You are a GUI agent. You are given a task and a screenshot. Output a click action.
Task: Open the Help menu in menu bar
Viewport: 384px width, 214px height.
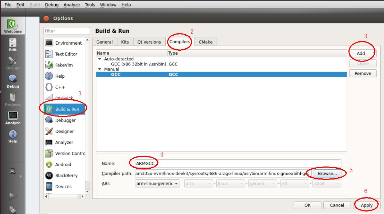[x=126, y=5]
